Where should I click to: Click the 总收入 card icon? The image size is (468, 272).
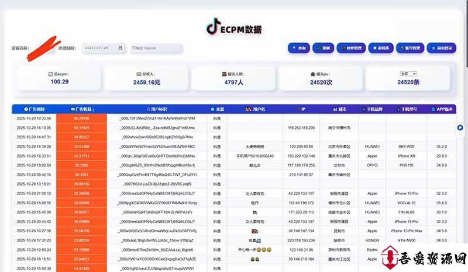(138, 74)
